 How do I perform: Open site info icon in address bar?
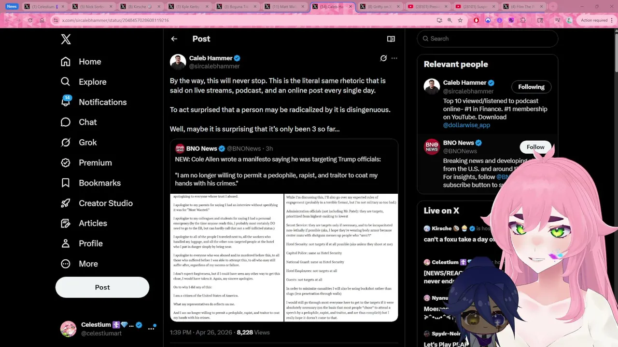(56, 20)
